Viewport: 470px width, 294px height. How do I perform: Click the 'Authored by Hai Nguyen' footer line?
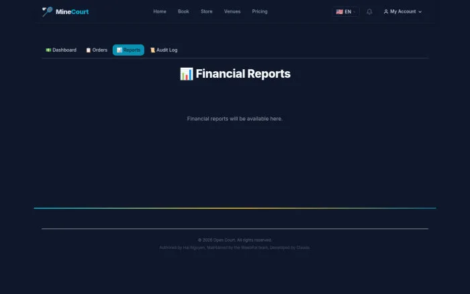[x=235, y=248]
